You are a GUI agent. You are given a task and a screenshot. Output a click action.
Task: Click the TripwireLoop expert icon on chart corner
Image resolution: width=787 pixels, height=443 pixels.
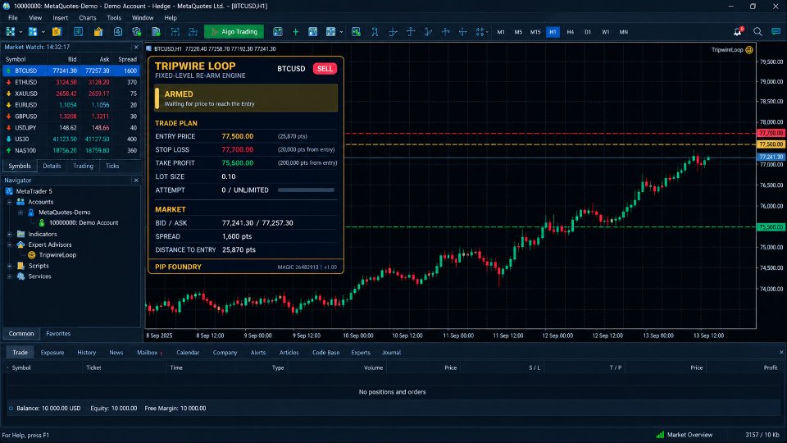pos(749,50)
